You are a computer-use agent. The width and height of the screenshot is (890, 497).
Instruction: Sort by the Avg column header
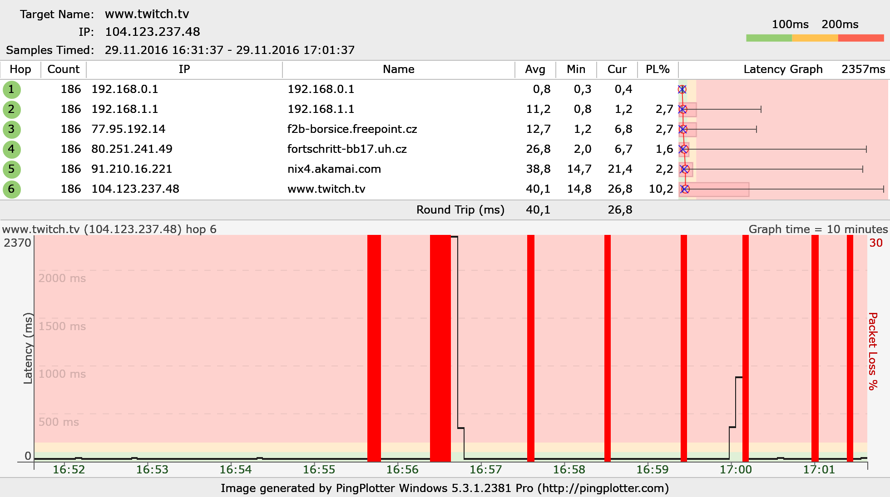(535, 69)
